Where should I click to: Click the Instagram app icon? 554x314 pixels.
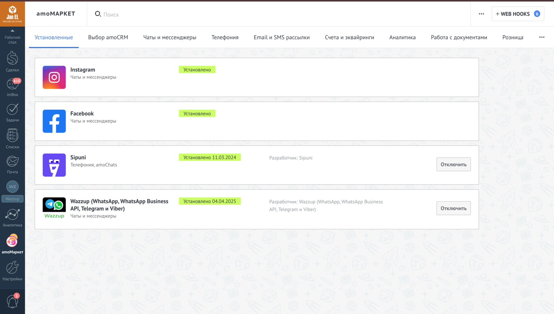54,77
